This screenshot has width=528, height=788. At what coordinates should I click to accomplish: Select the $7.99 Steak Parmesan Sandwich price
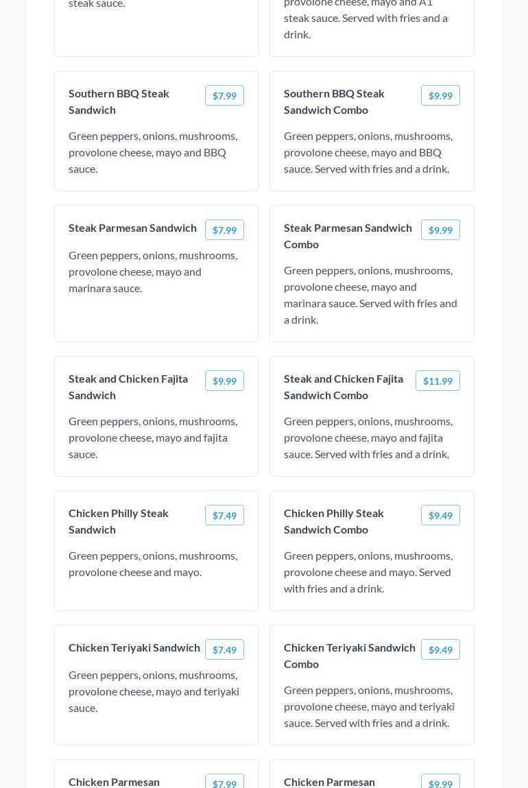[x=224, y=230]
